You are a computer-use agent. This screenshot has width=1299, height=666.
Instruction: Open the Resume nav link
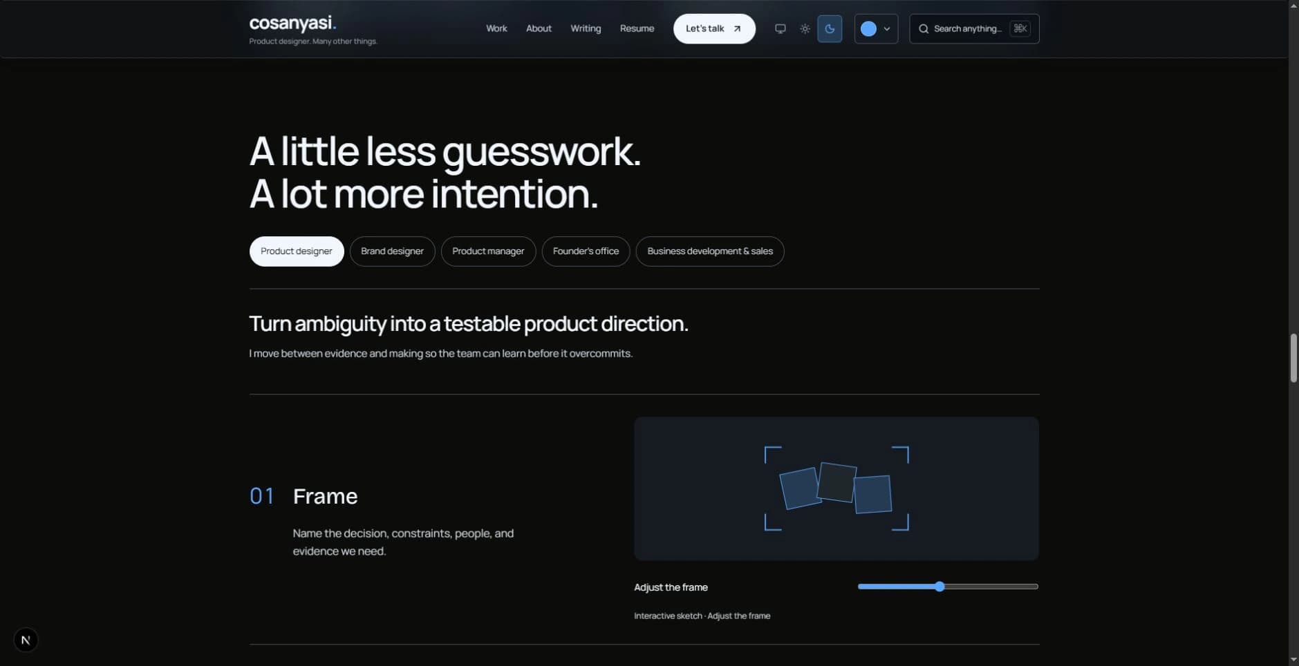click(x=637, y=29)
